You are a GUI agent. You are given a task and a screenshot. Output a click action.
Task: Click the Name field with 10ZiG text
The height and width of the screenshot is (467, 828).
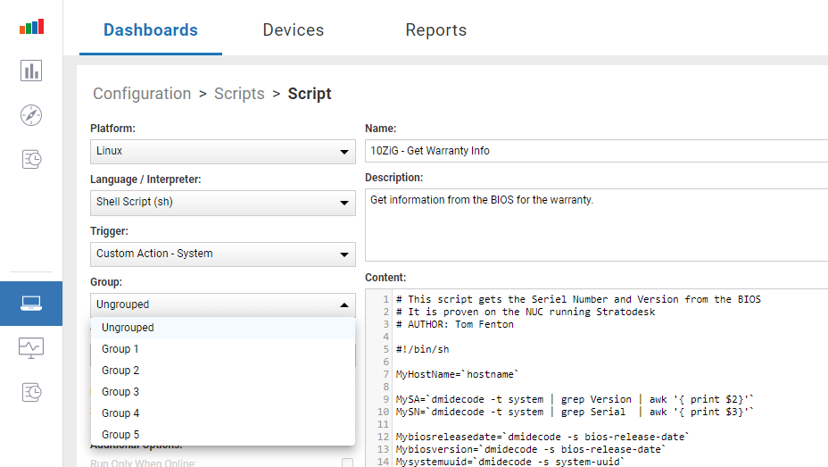pos(596,151)
